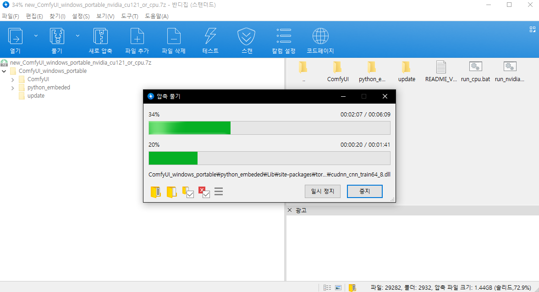Open the dropdown arrow next to 풀기
539x292 pixels.
click(78, 36)
